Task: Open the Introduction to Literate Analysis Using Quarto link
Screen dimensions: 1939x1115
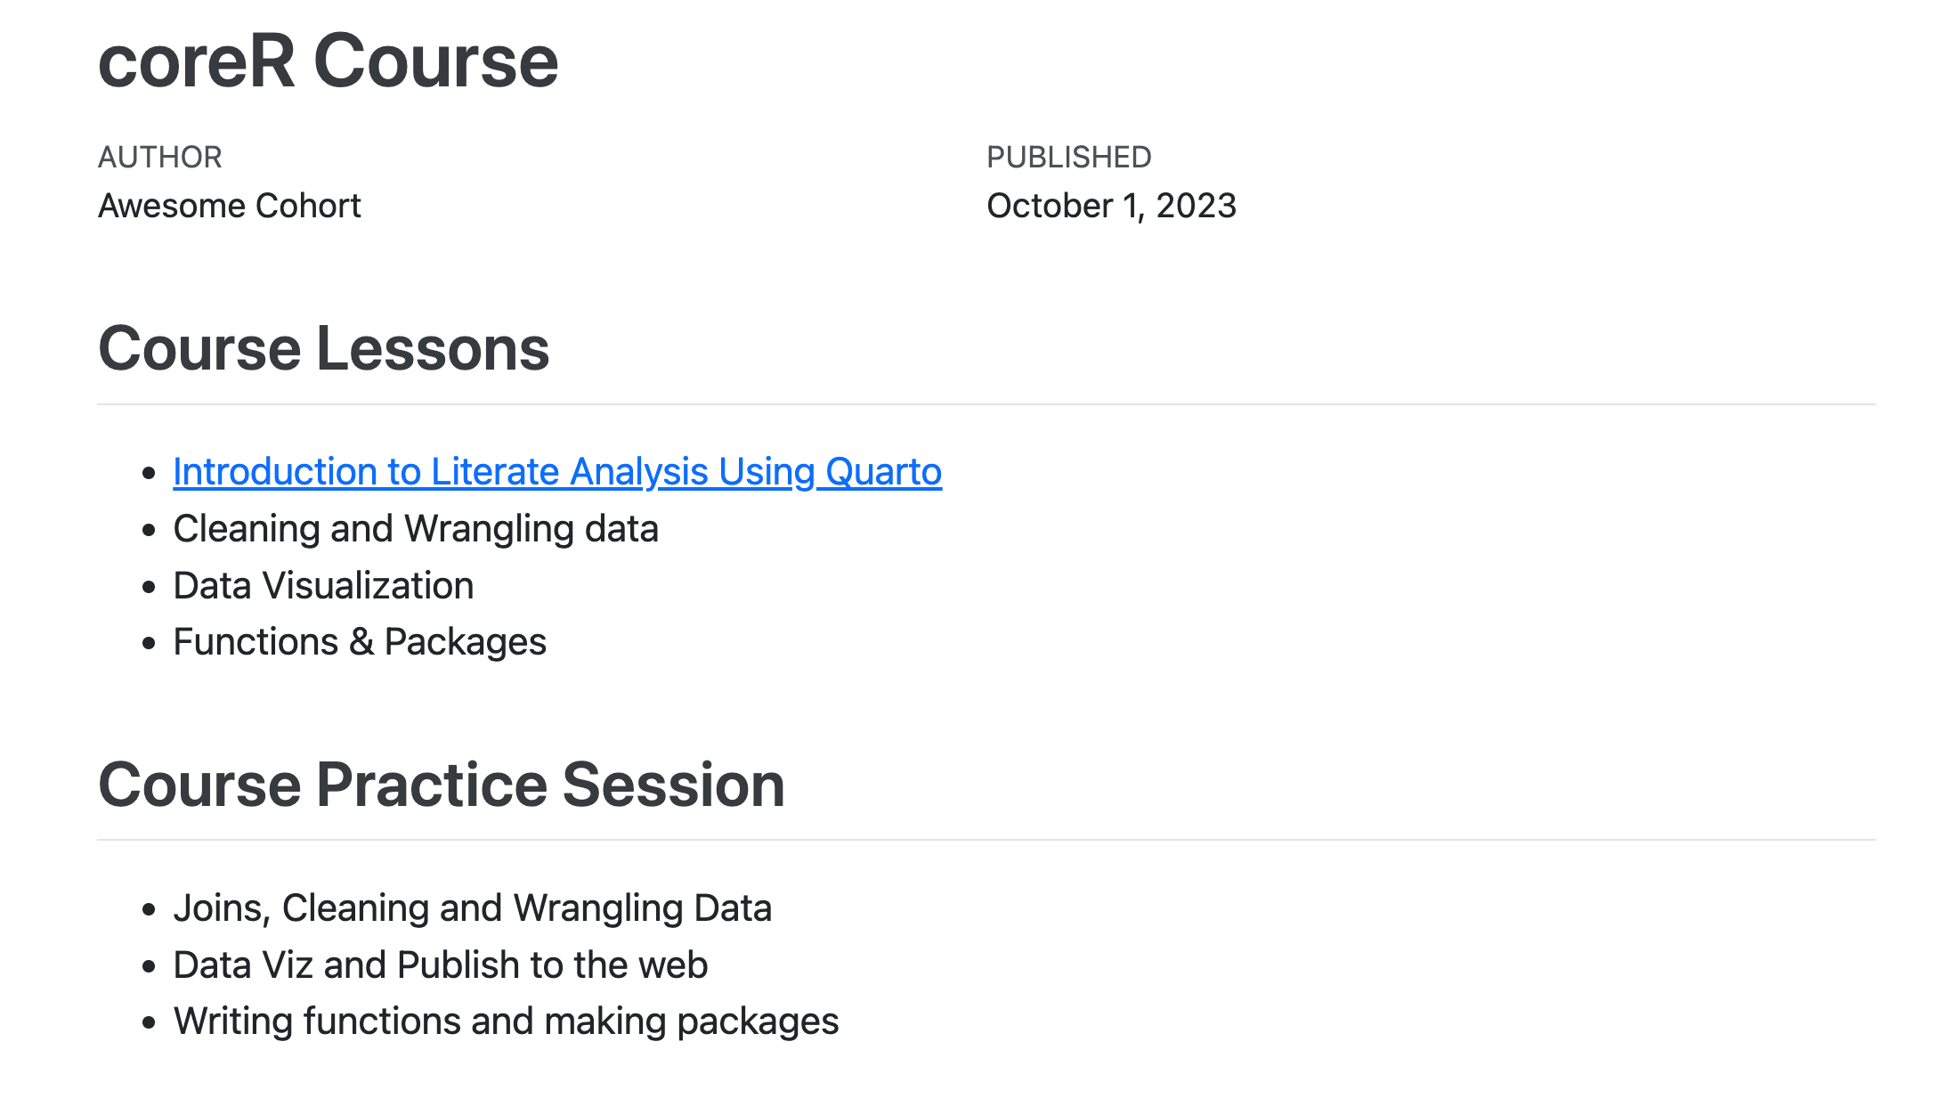Action: (x=556, y=472)
